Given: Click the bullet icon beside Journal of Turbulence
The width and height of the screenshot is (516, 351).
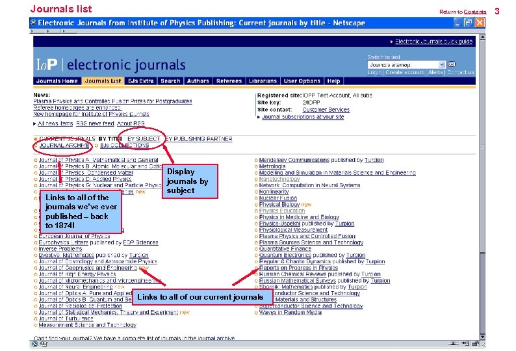Looking at the screenshot, I should pyautogui.click(x=36, y=319).
